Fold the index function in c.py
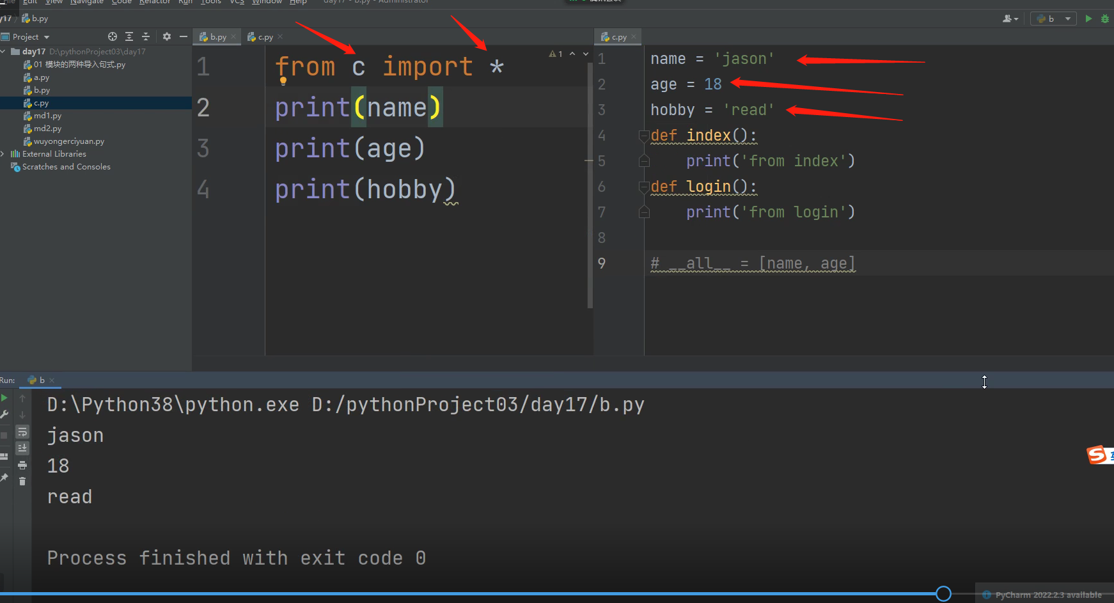The width and height of the screenshot is (1114, 603). (644, 136)
